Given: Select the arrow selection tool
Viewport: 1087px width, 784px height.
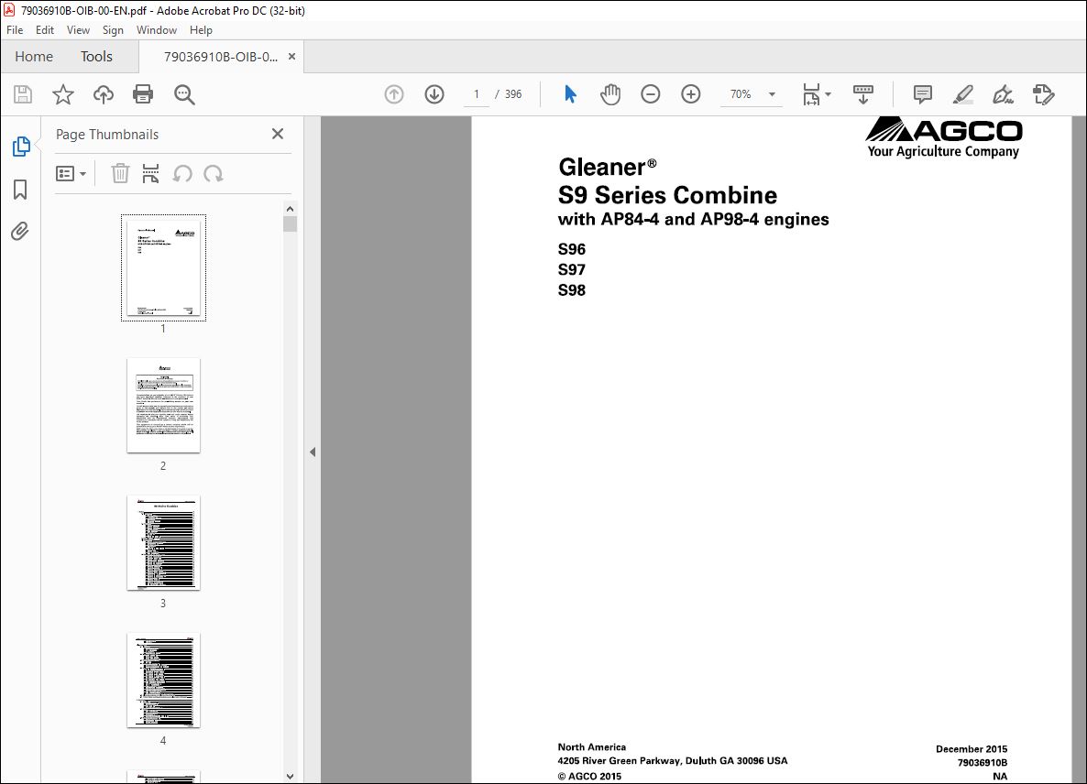Looking at the screenshot, I should point(570,94).
